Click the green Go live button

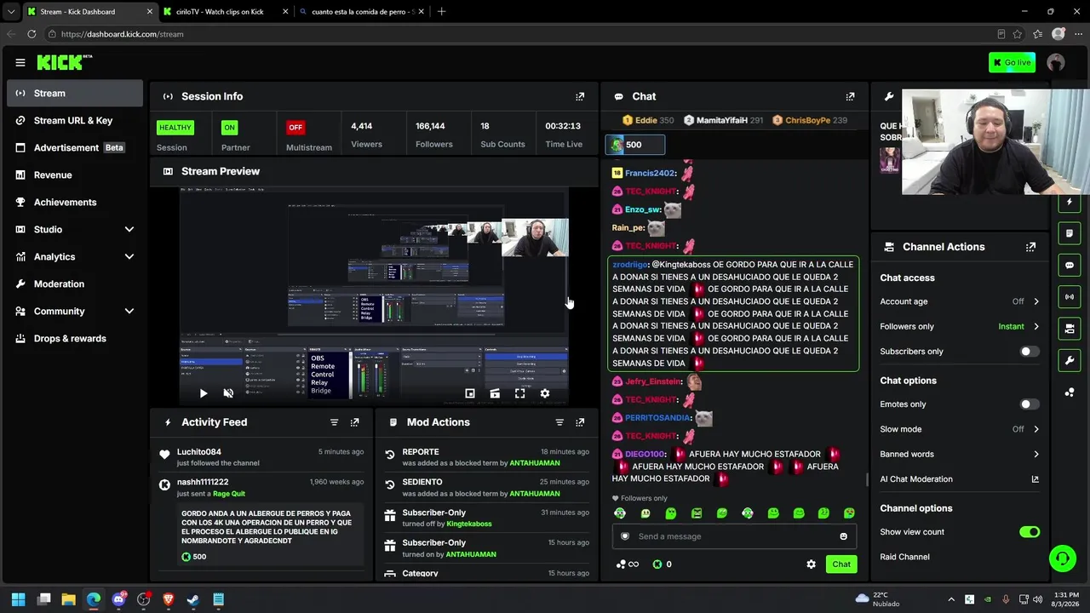click(x=1012, y=62)
